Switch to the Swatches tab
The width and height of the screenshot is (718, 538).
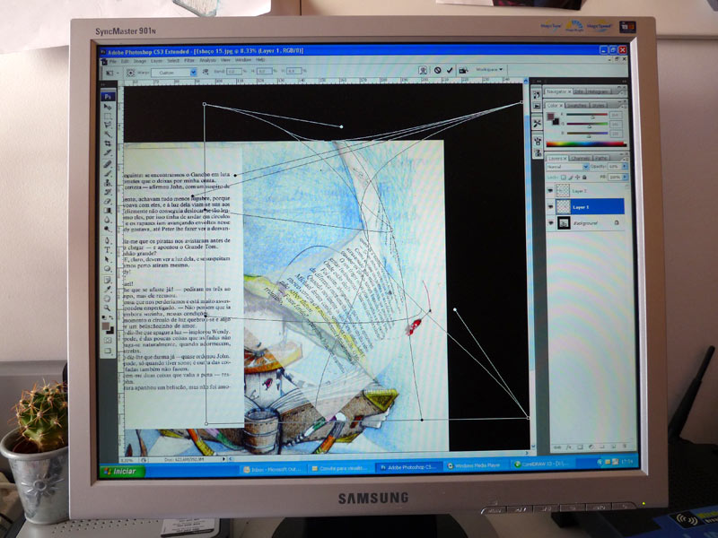(x=576, y=106)
